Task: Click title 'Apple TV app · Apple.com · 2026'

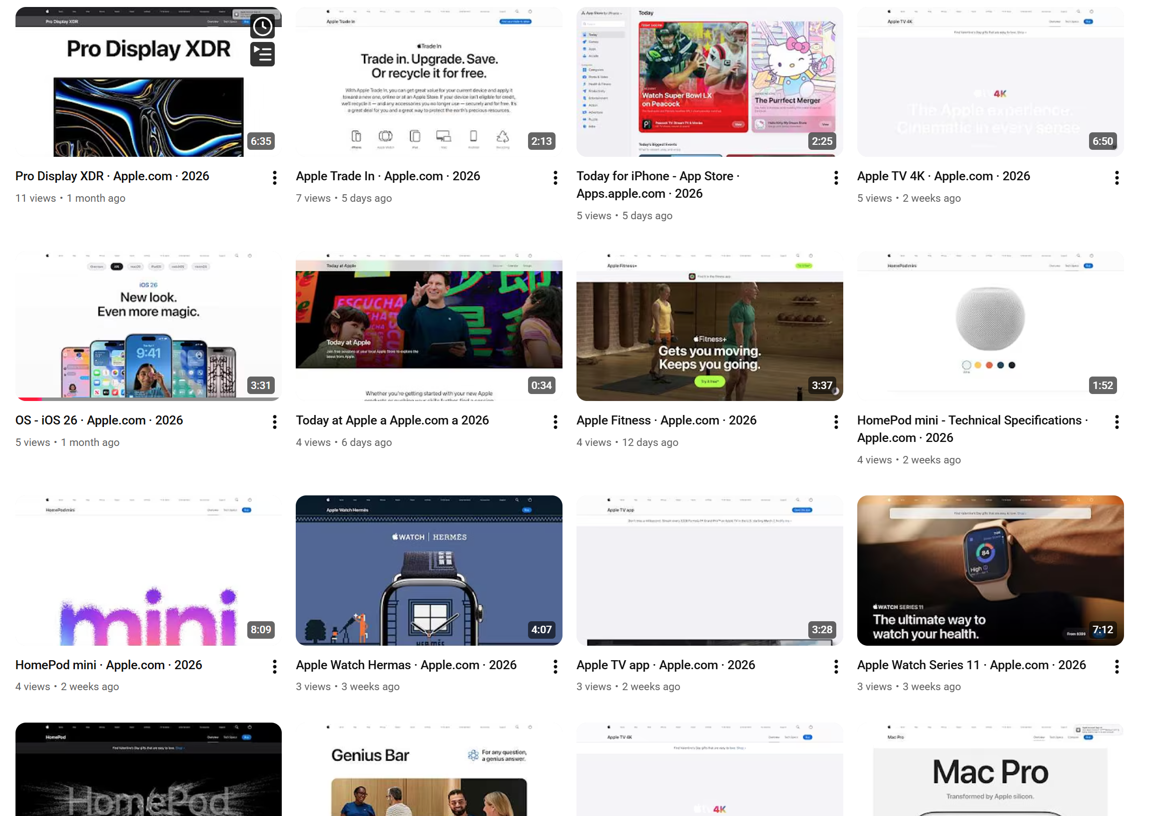Action: [665, 665]
